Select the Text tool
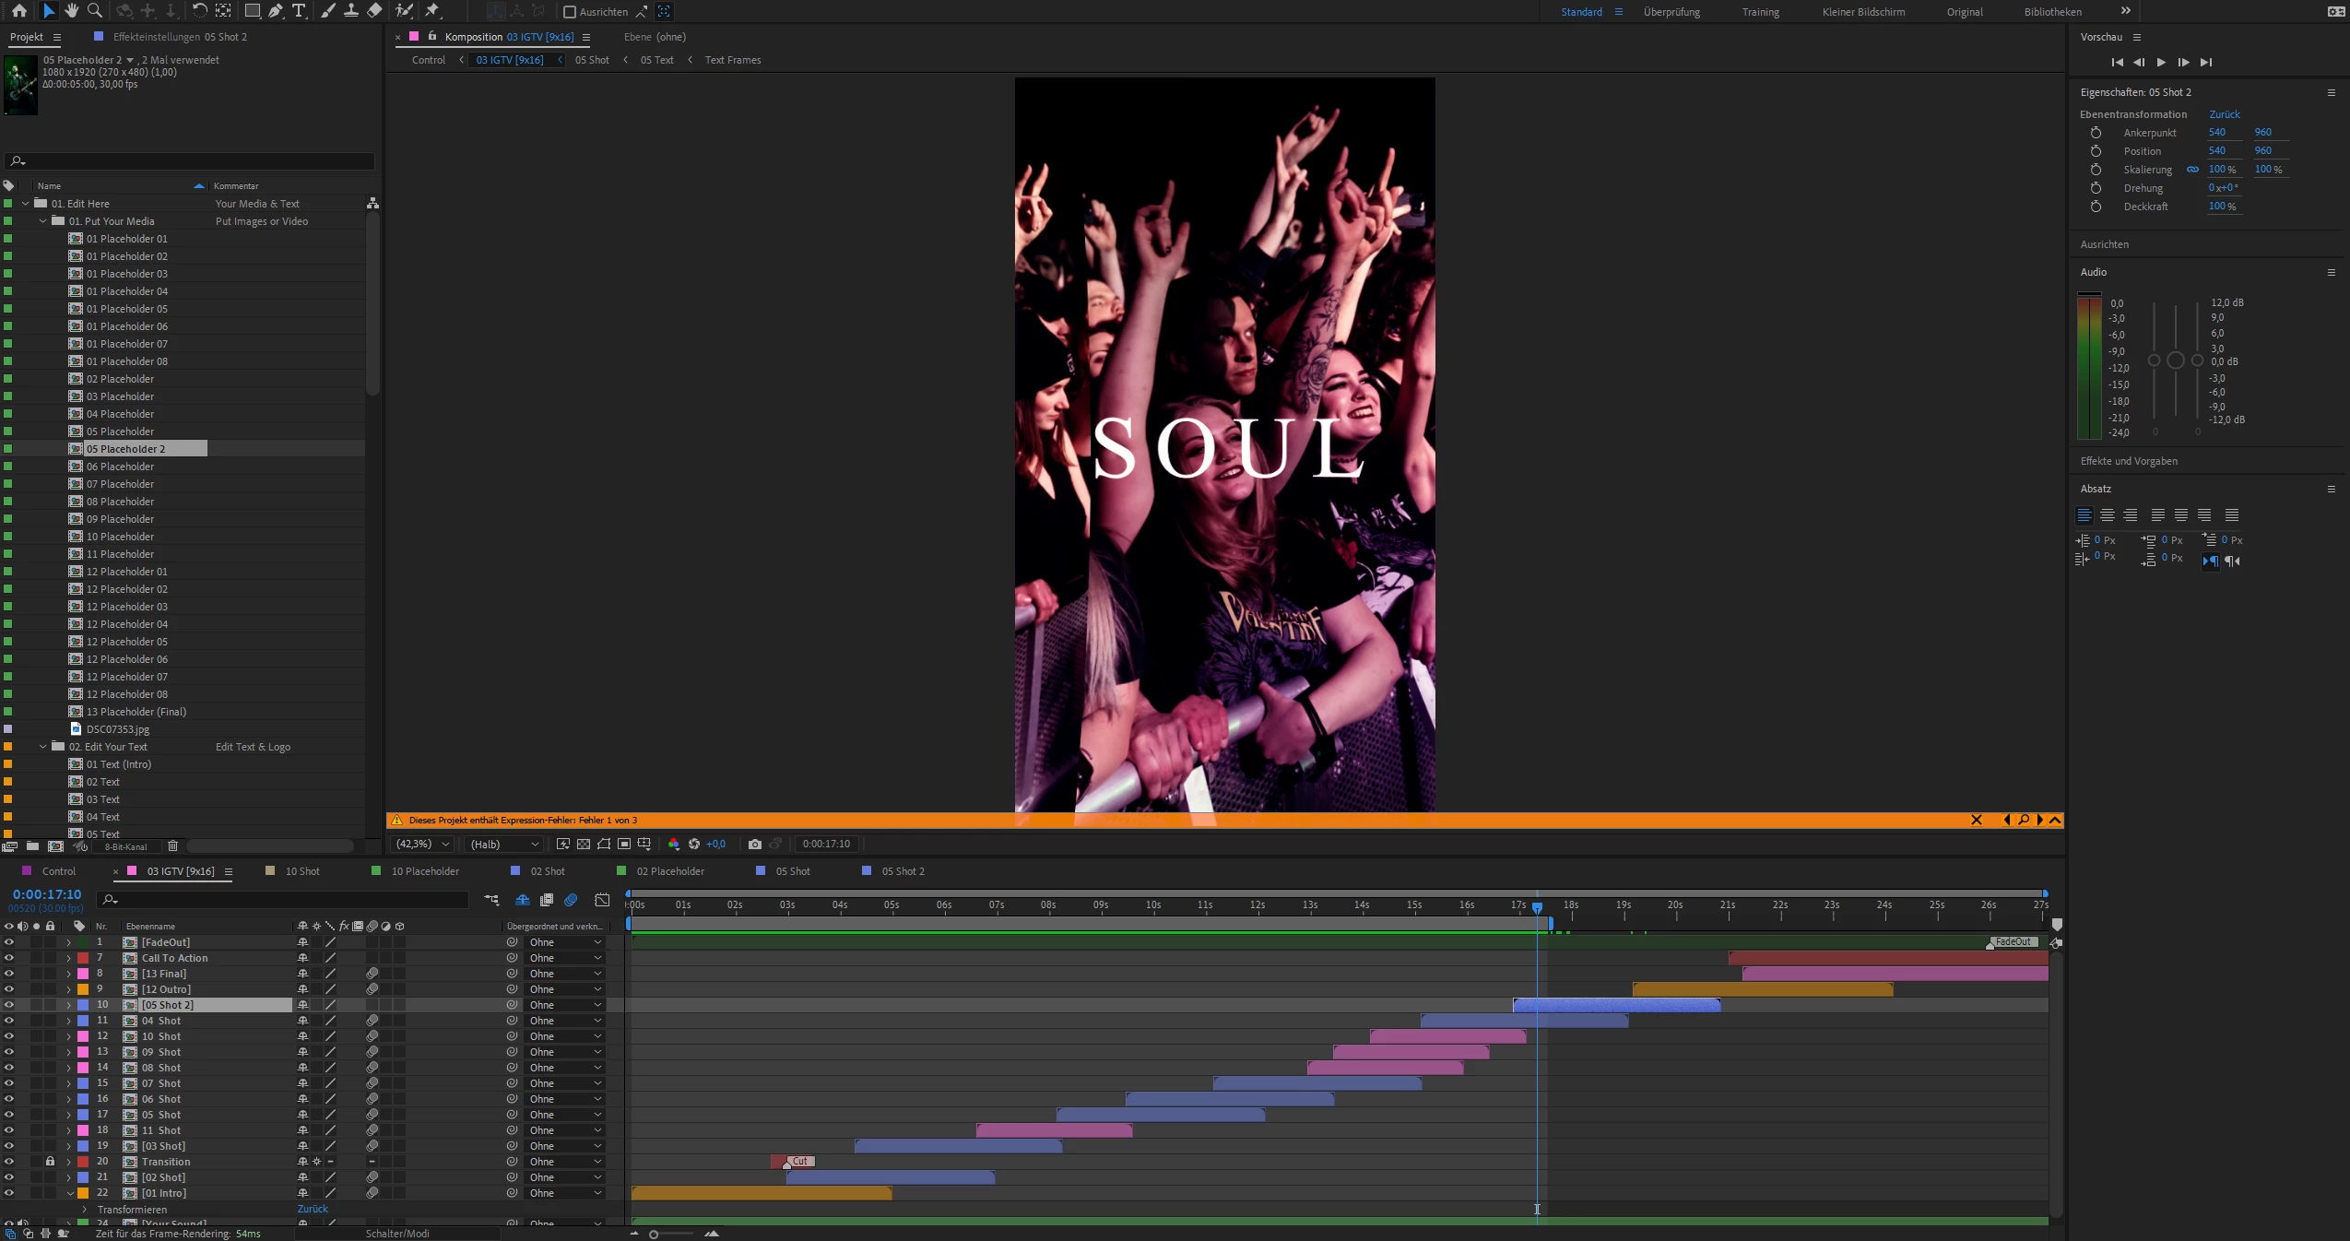This screenshot has width=2350, height=1241. point(299,11)
